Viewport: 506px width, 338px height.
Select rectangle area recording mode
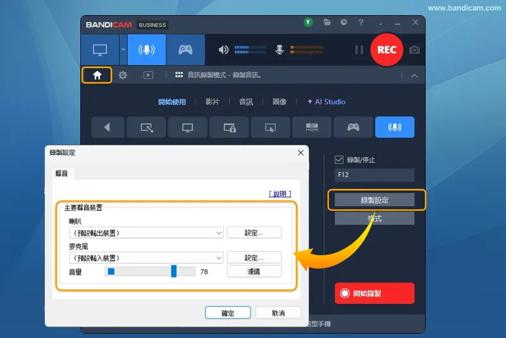pyautogui.click(x=147, y=127)
